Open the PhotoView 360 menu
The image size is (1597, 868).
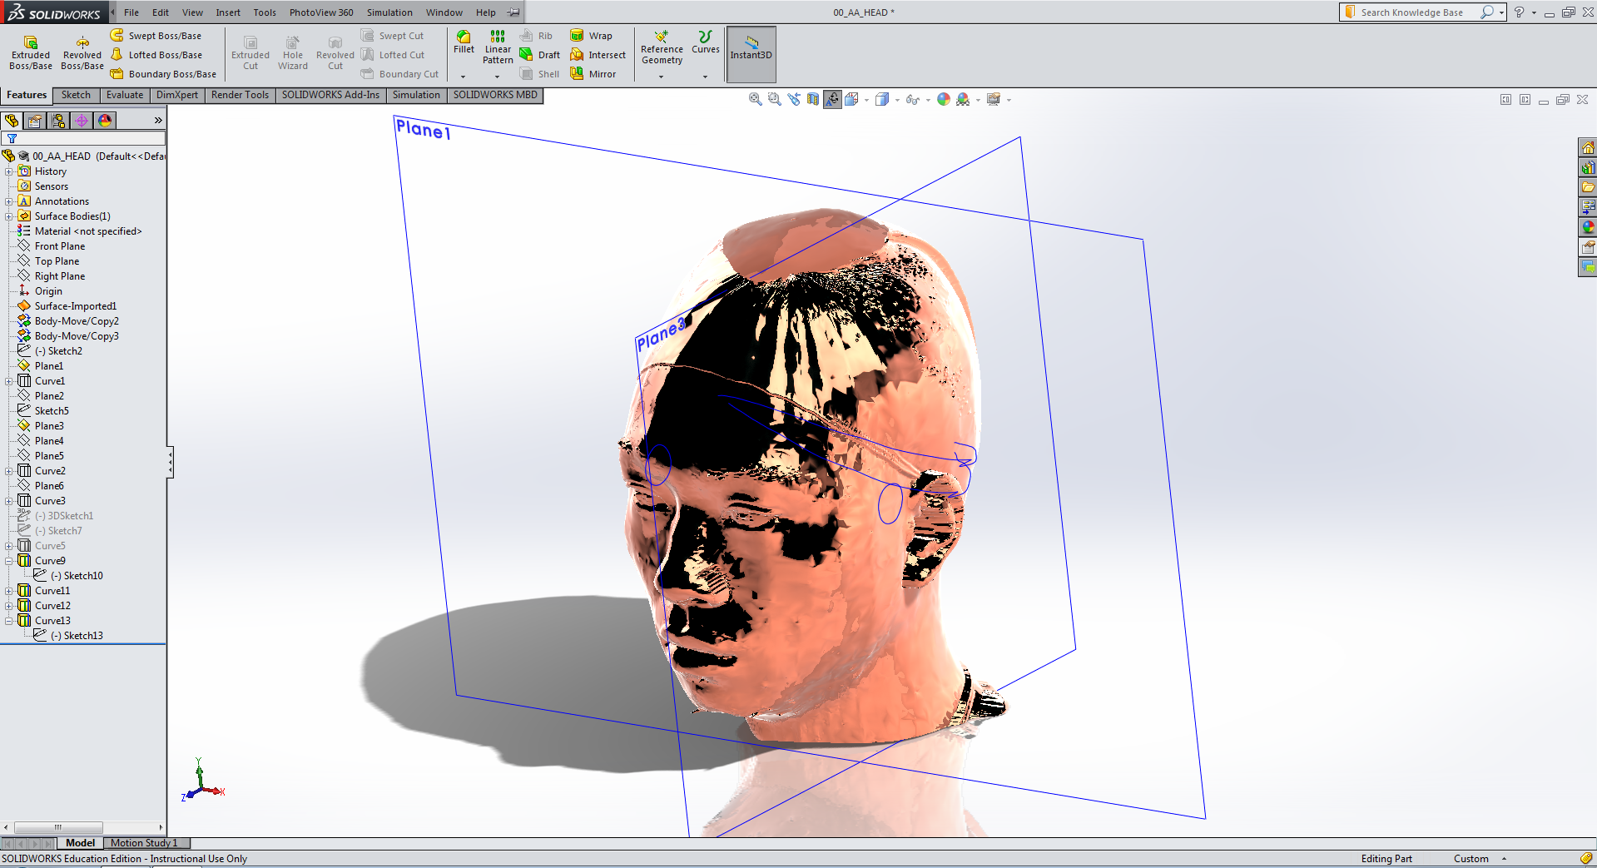click(321, 12)
